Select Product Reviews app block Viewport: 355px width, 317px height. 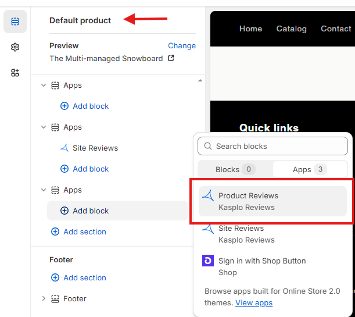(x=272, y=201)
